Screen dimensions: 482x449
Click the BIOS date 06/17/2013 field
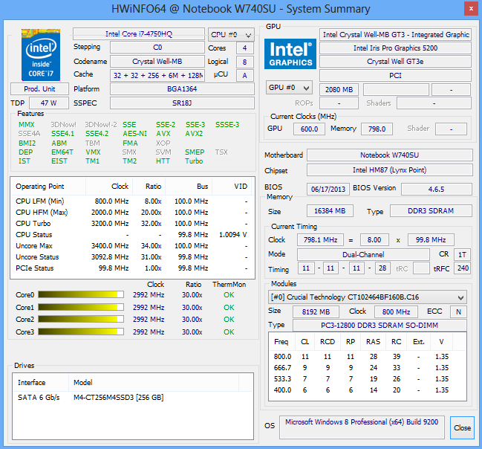point(328,189)
